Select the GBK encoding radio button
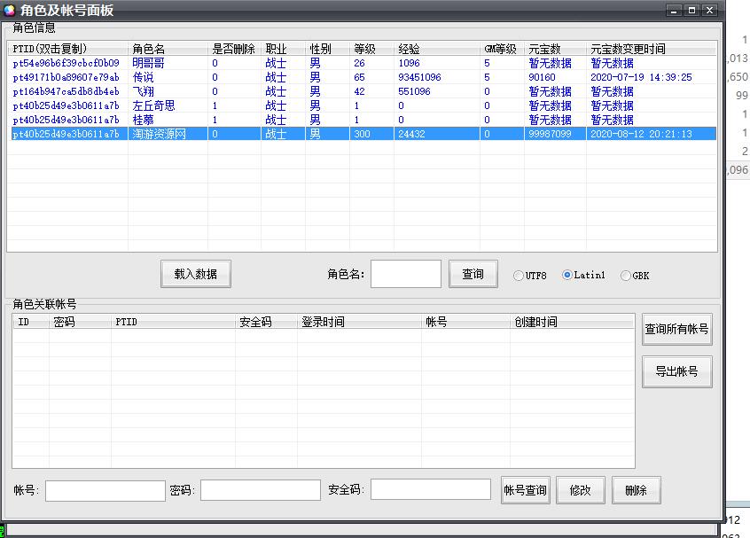Screen dimensions: 750x538 [x=626, y=276]
